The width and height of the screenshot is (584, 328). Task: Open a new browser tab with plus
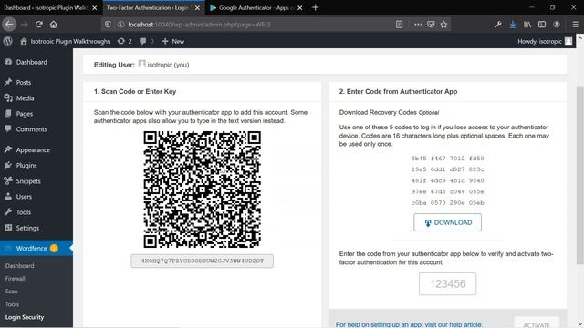[x=316, y=7]
